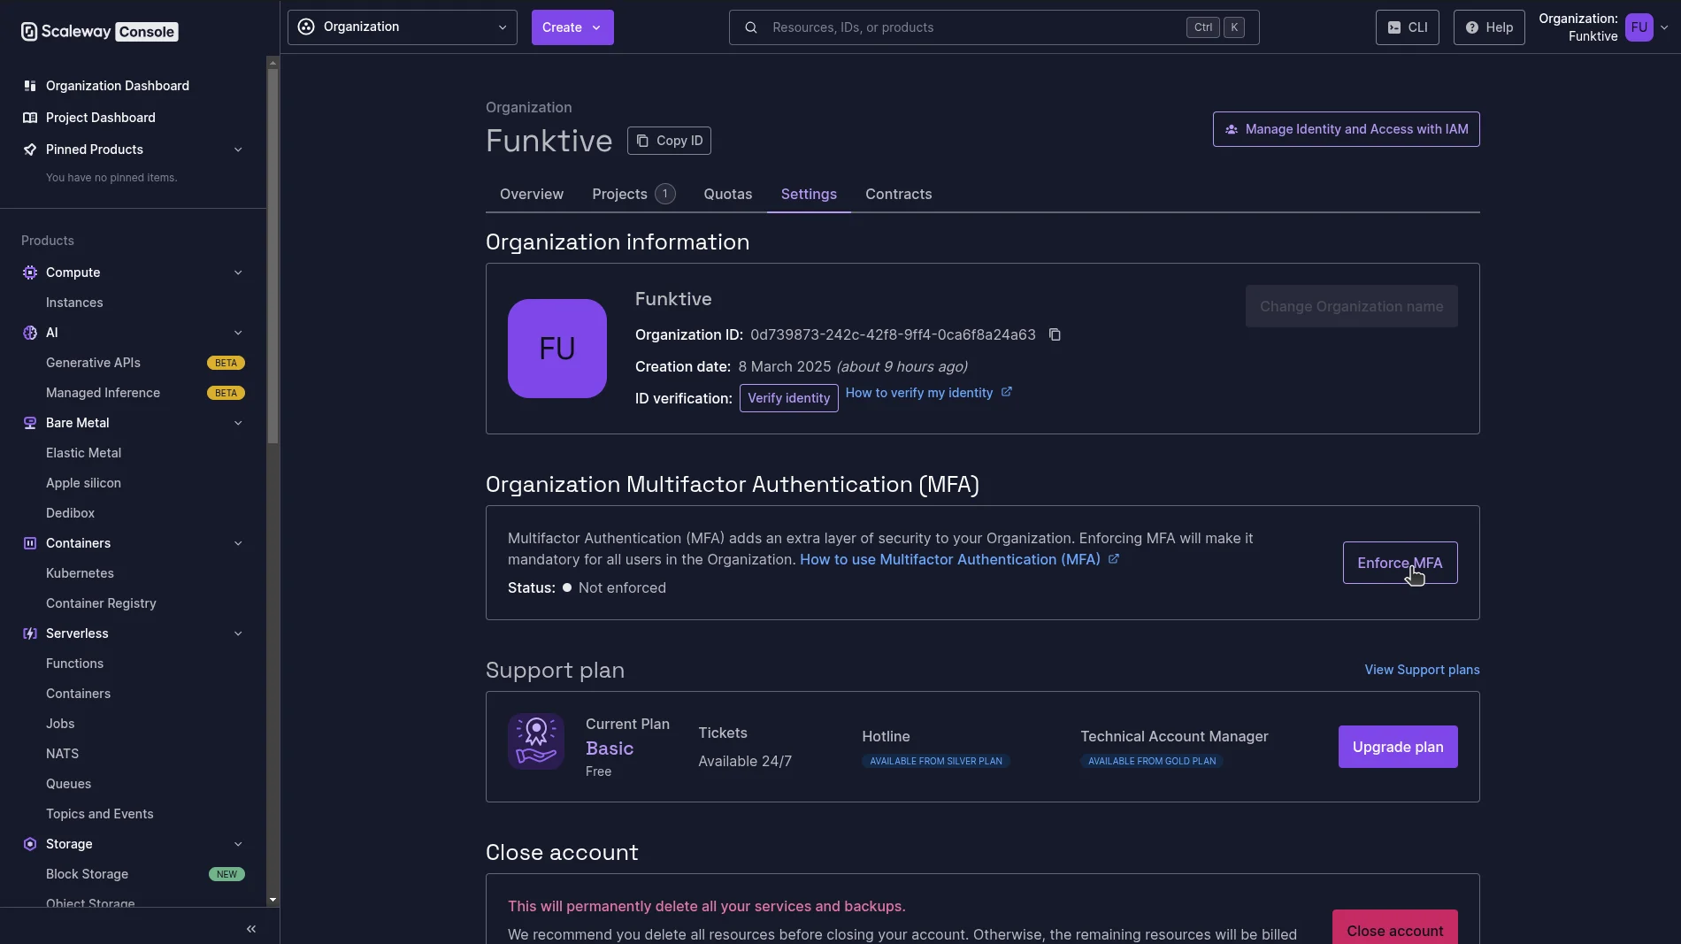This screenshot has height=944, width=1681.
Task: Click sidebar scrollbar down arrow
Action: pos(272,900)
